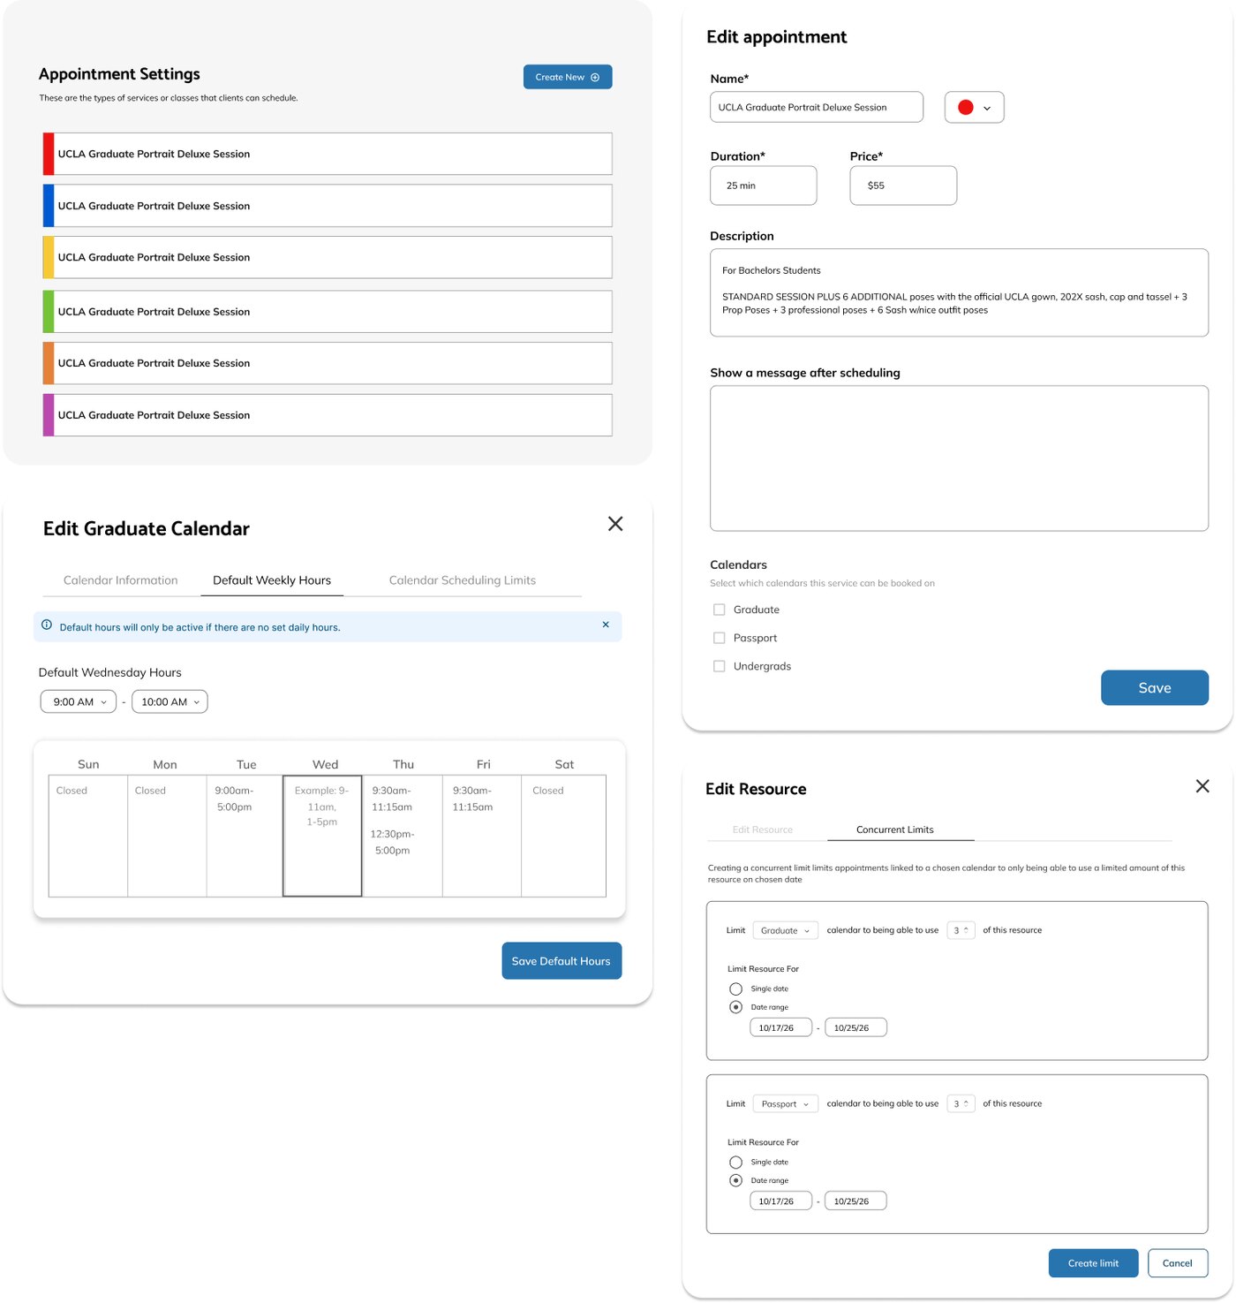
Task: Open the 9:00 AM start time dropdown
Action: [x=79, y=701]
